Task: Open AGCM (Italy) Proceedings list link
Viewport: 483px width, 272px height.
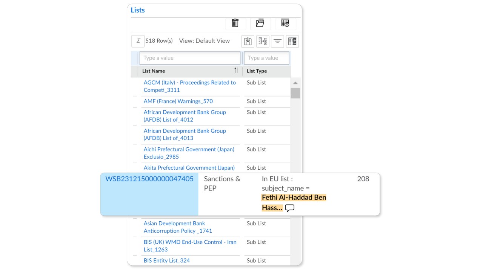Action: click(x=190, y=86)
